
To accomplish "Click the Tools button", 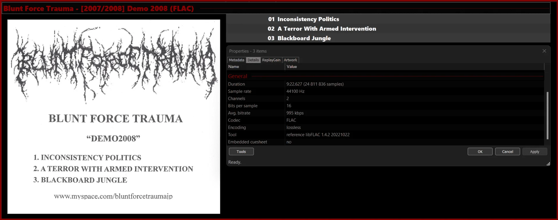I will [x=241, y=152].
